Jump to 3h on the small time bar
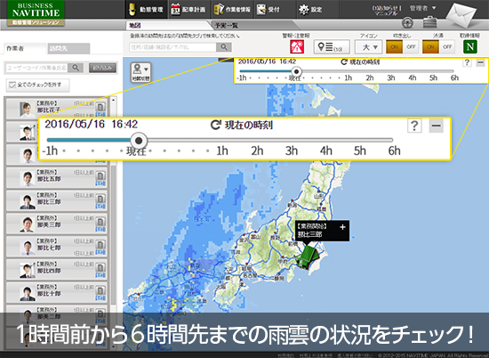The height and width of the screenshot is (358, 489). click(391, 77)
